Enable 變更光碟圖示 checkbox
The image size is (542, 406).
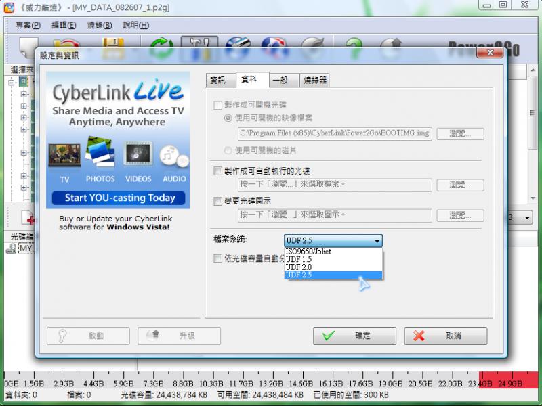(x=217, y=201)
